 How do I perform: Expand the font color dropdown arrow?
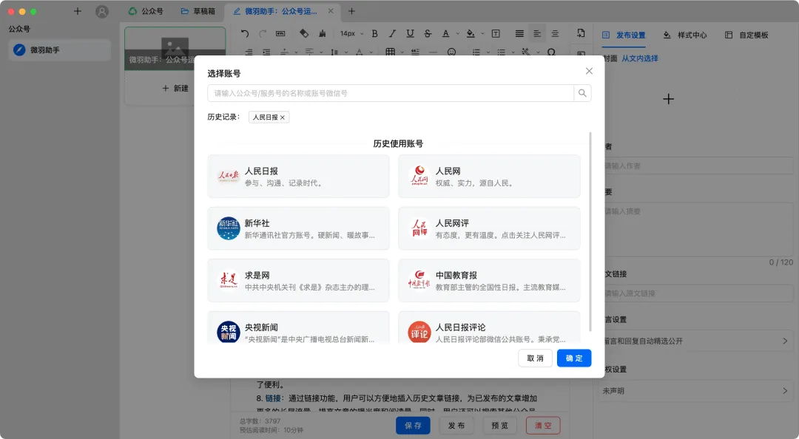(458, 33)
